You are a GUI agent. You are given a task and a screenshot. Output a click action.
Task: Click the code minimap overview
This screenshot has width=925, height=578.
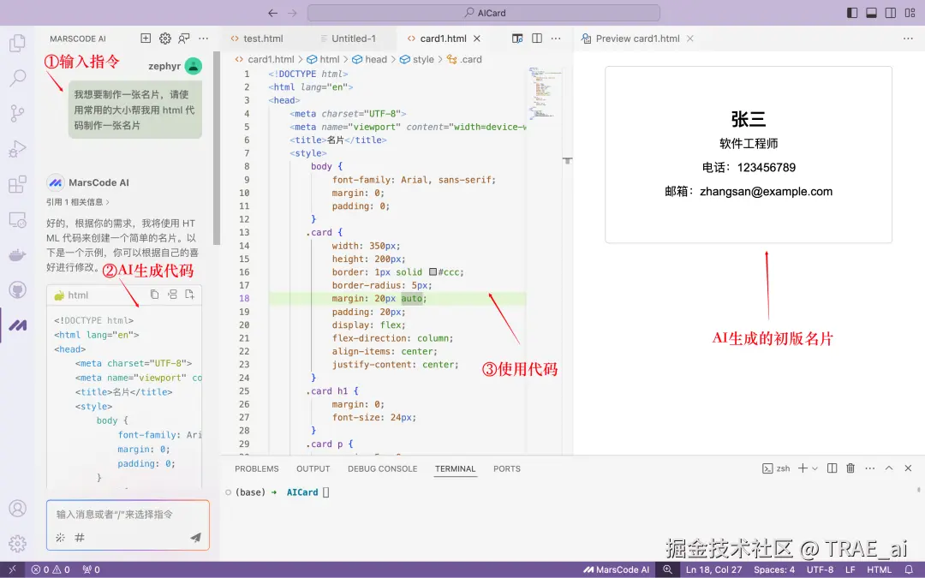coord(544,93)
